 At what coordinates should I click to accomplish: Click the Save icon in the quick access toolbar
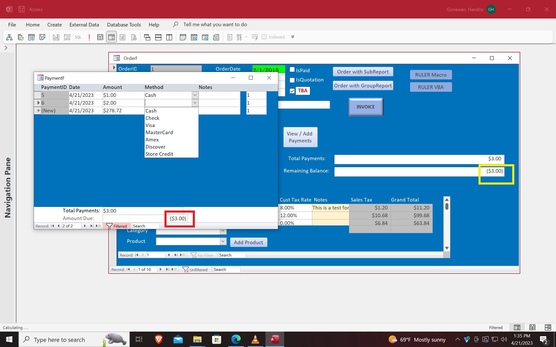click(22, 9)
